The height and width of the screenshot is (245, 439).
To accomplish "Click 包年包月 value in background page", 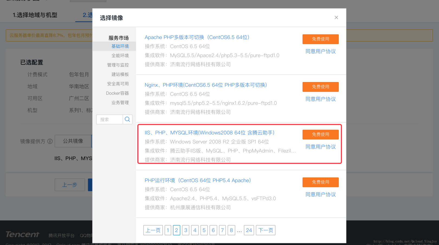I will pos(79,74).
